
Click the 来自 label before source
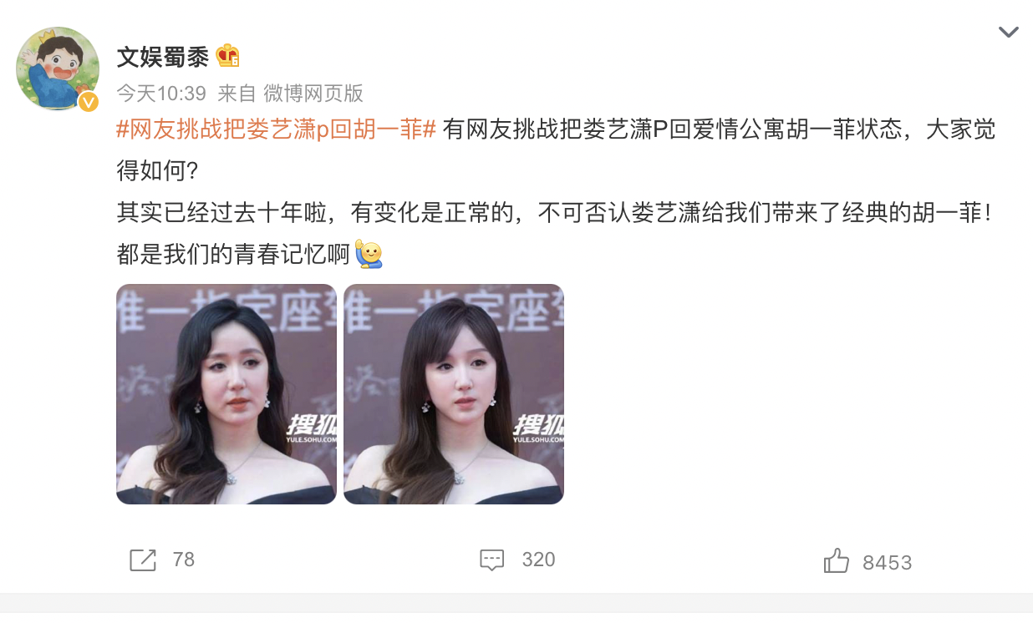[237, 93]
